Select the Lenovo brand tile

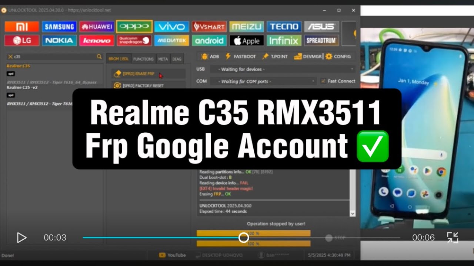pyautogui.click(x=97, y=40)
